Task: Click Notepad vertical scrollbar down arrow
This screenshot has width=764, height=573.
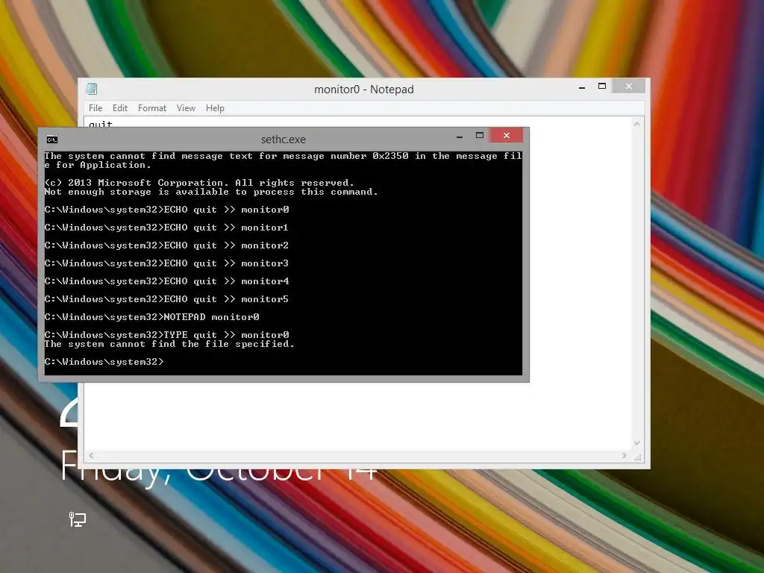Action: tap(637, 443)
